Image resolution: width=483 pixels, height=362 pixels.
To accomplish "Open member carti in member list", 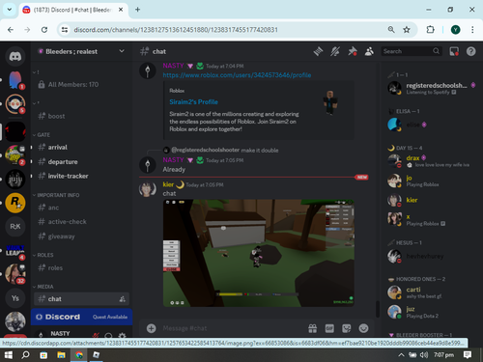I will click(x=432, y=292).
